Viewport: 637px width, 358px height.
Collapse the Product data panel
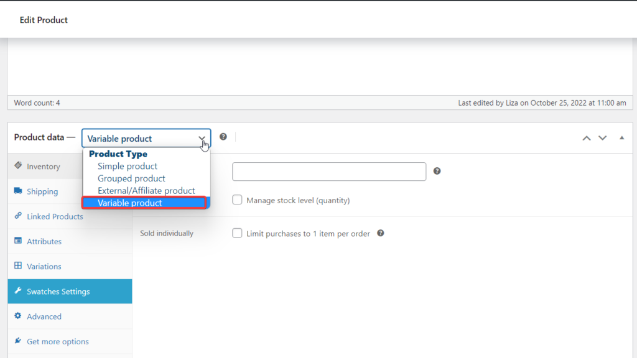[621, 138]
